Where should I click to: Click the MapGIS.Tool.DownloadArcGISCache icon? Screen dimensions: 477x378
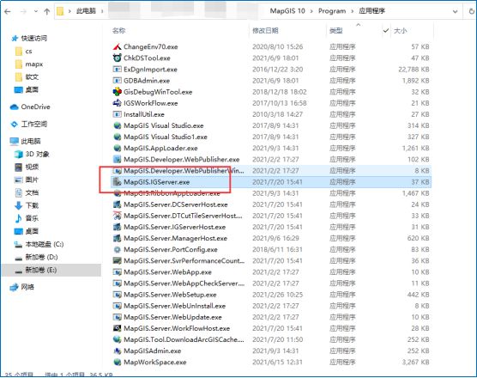(x=118, y=339)
